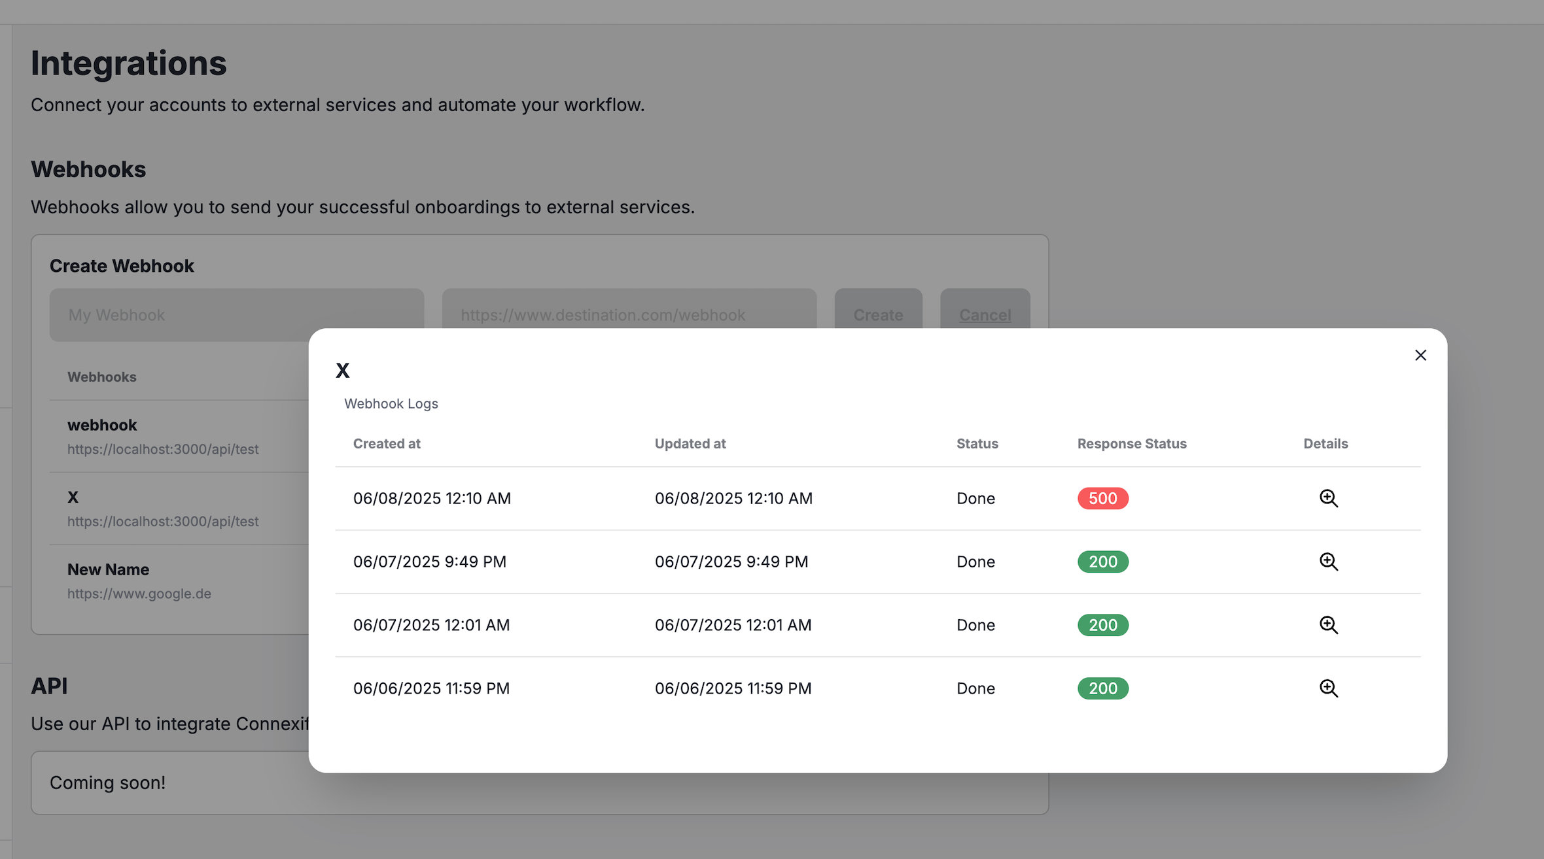Click the Cancel link next to Create
The width and height of the screenshot is (1544, 859).
[x=985, y=314]
